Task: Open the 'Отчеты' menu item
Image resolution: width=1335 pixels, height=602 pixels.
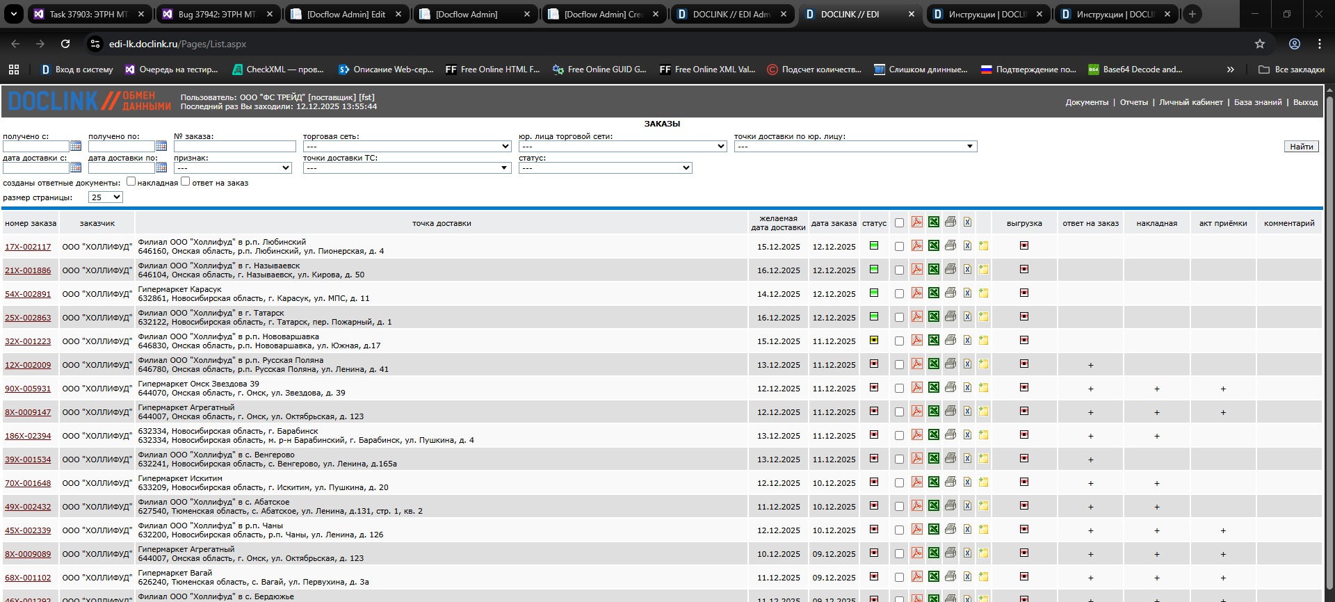Action: pyautogui.click(x=1134, y=102)
